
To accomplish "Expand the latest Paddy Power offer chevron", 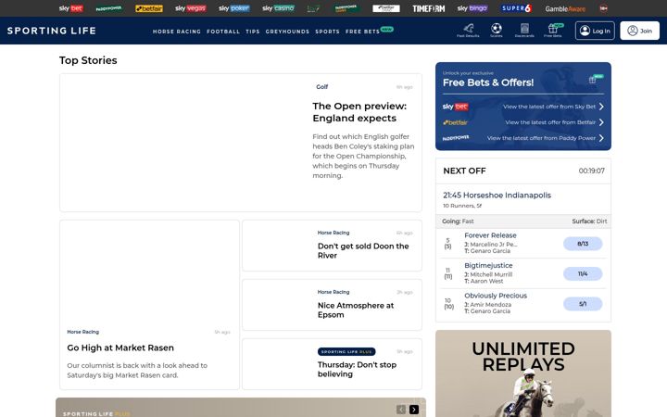I will (601, 138).
